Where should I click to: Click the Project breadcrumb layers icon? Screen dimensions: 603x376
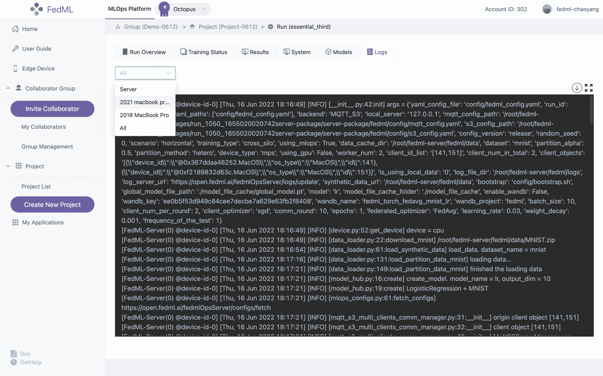[192, 27]
